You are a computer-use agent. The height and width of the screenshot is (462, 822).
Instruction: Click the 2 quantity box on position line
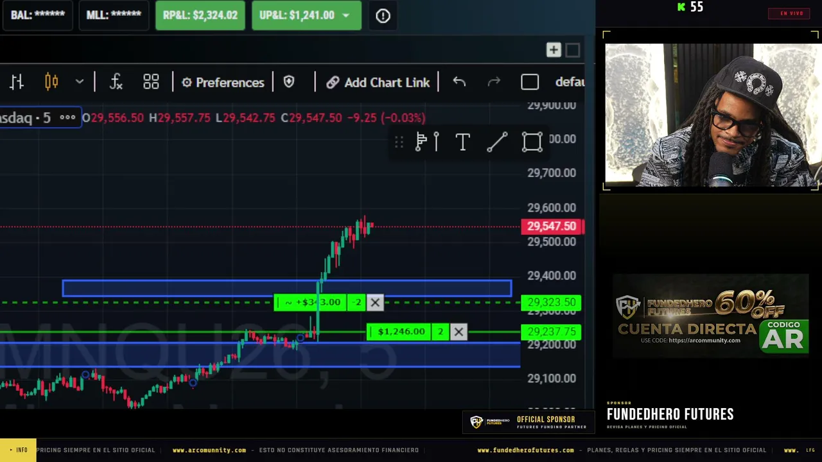(x=441, y=332)
